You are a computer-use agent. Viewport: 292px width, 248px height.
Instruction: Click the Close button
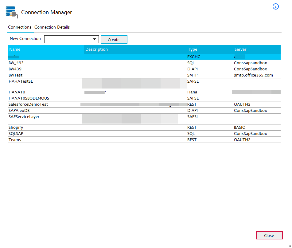coord(269,235)
